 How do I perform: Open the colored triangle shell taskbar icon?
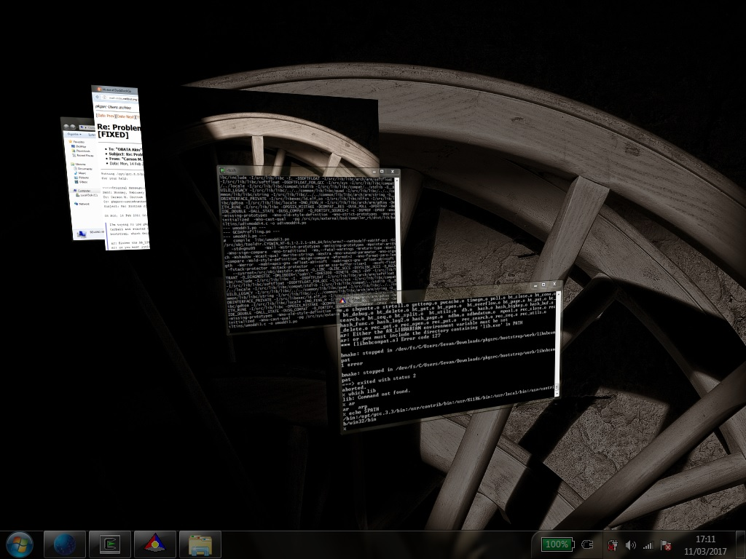point(155,544)
